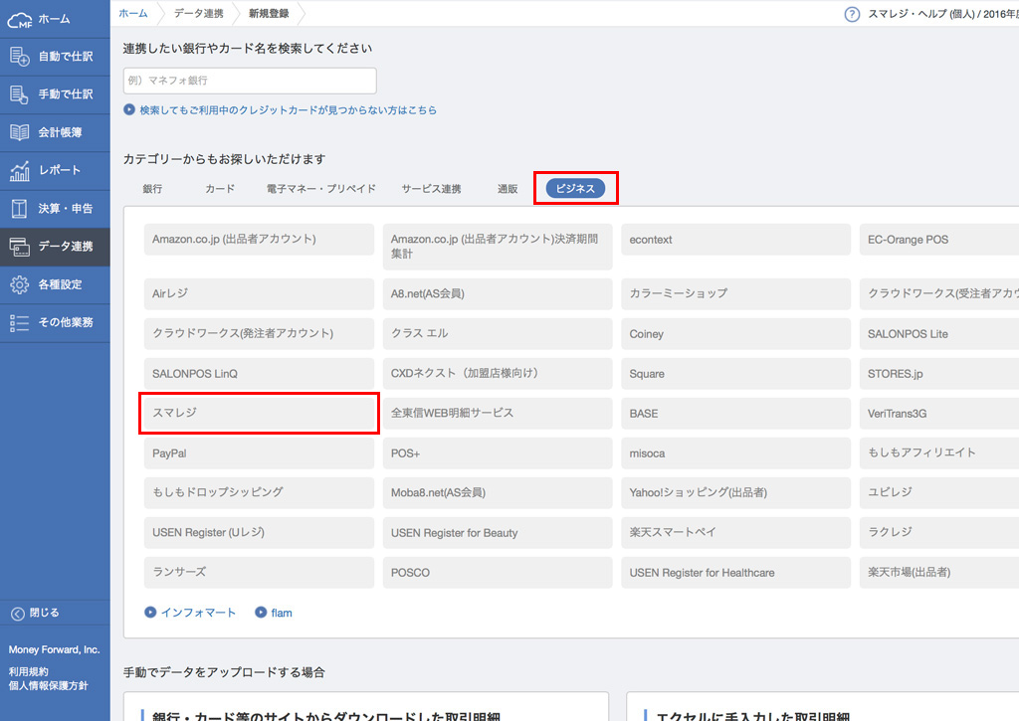This screenshot has width=1019, height=721.
Task: Click the 自動で仕訳 sidebar icon
Action: [20, 57]
